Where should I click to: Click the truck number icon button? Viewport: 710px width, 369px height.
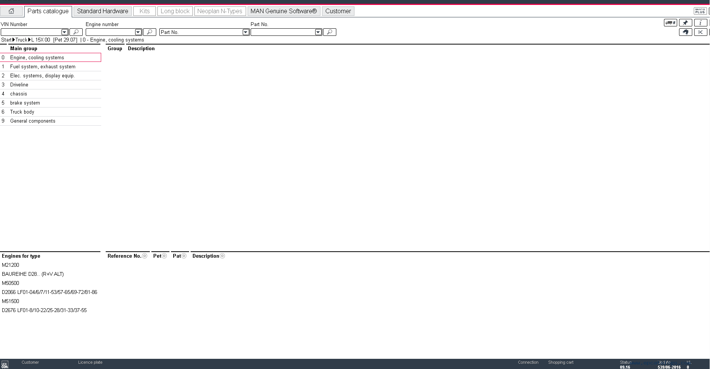pos(670,23)
